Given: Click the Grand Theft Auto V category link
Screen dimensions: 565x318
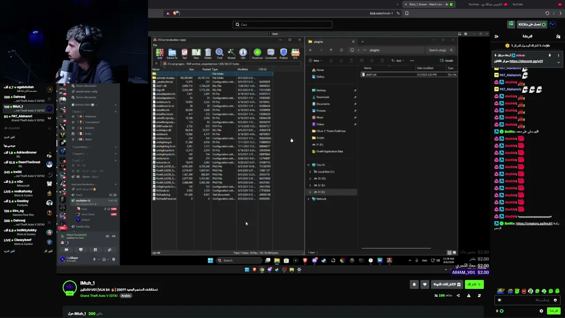Looking at the screenshot, I should point(99,295).
